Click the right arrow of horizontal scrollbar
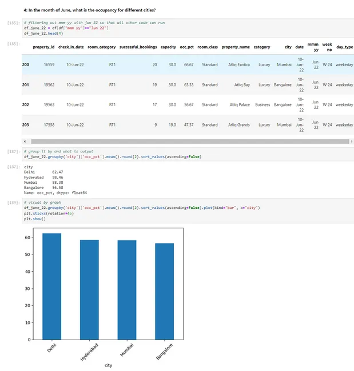 (351, 142)
